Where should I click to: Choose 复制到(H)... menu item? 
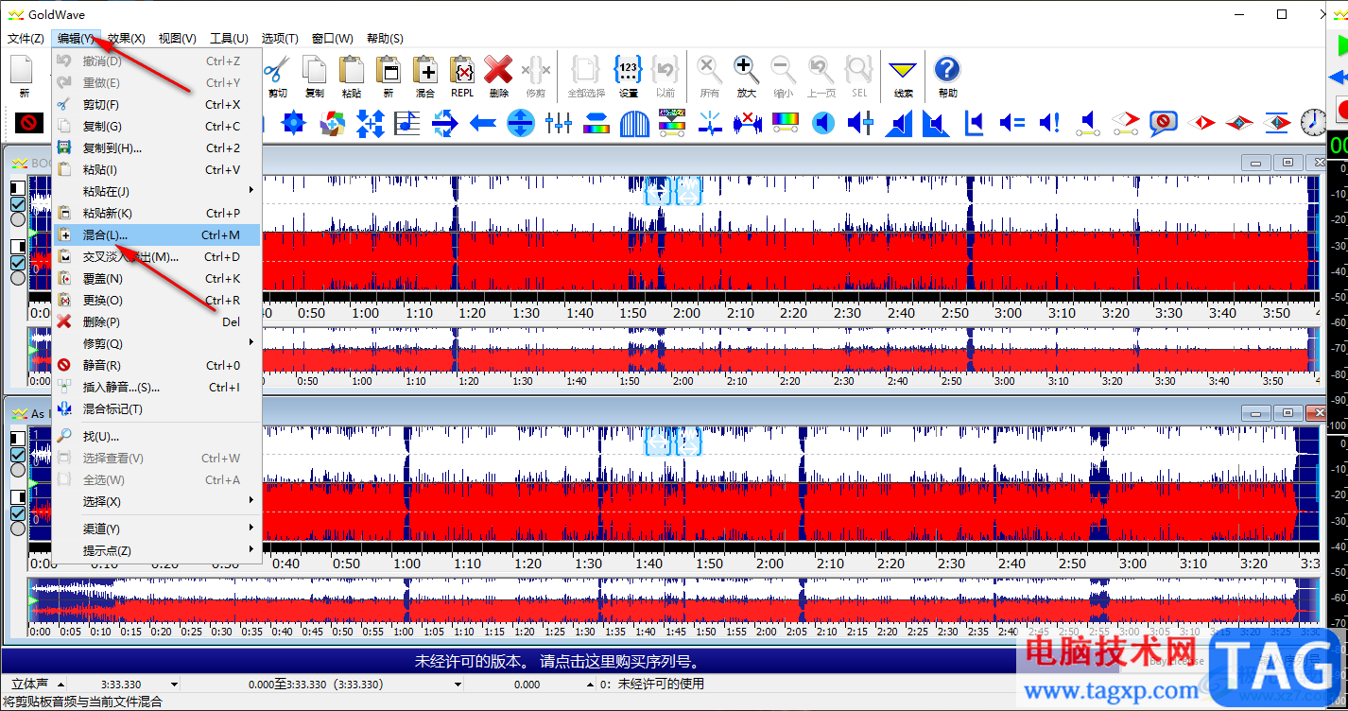(x=157, y=147)
